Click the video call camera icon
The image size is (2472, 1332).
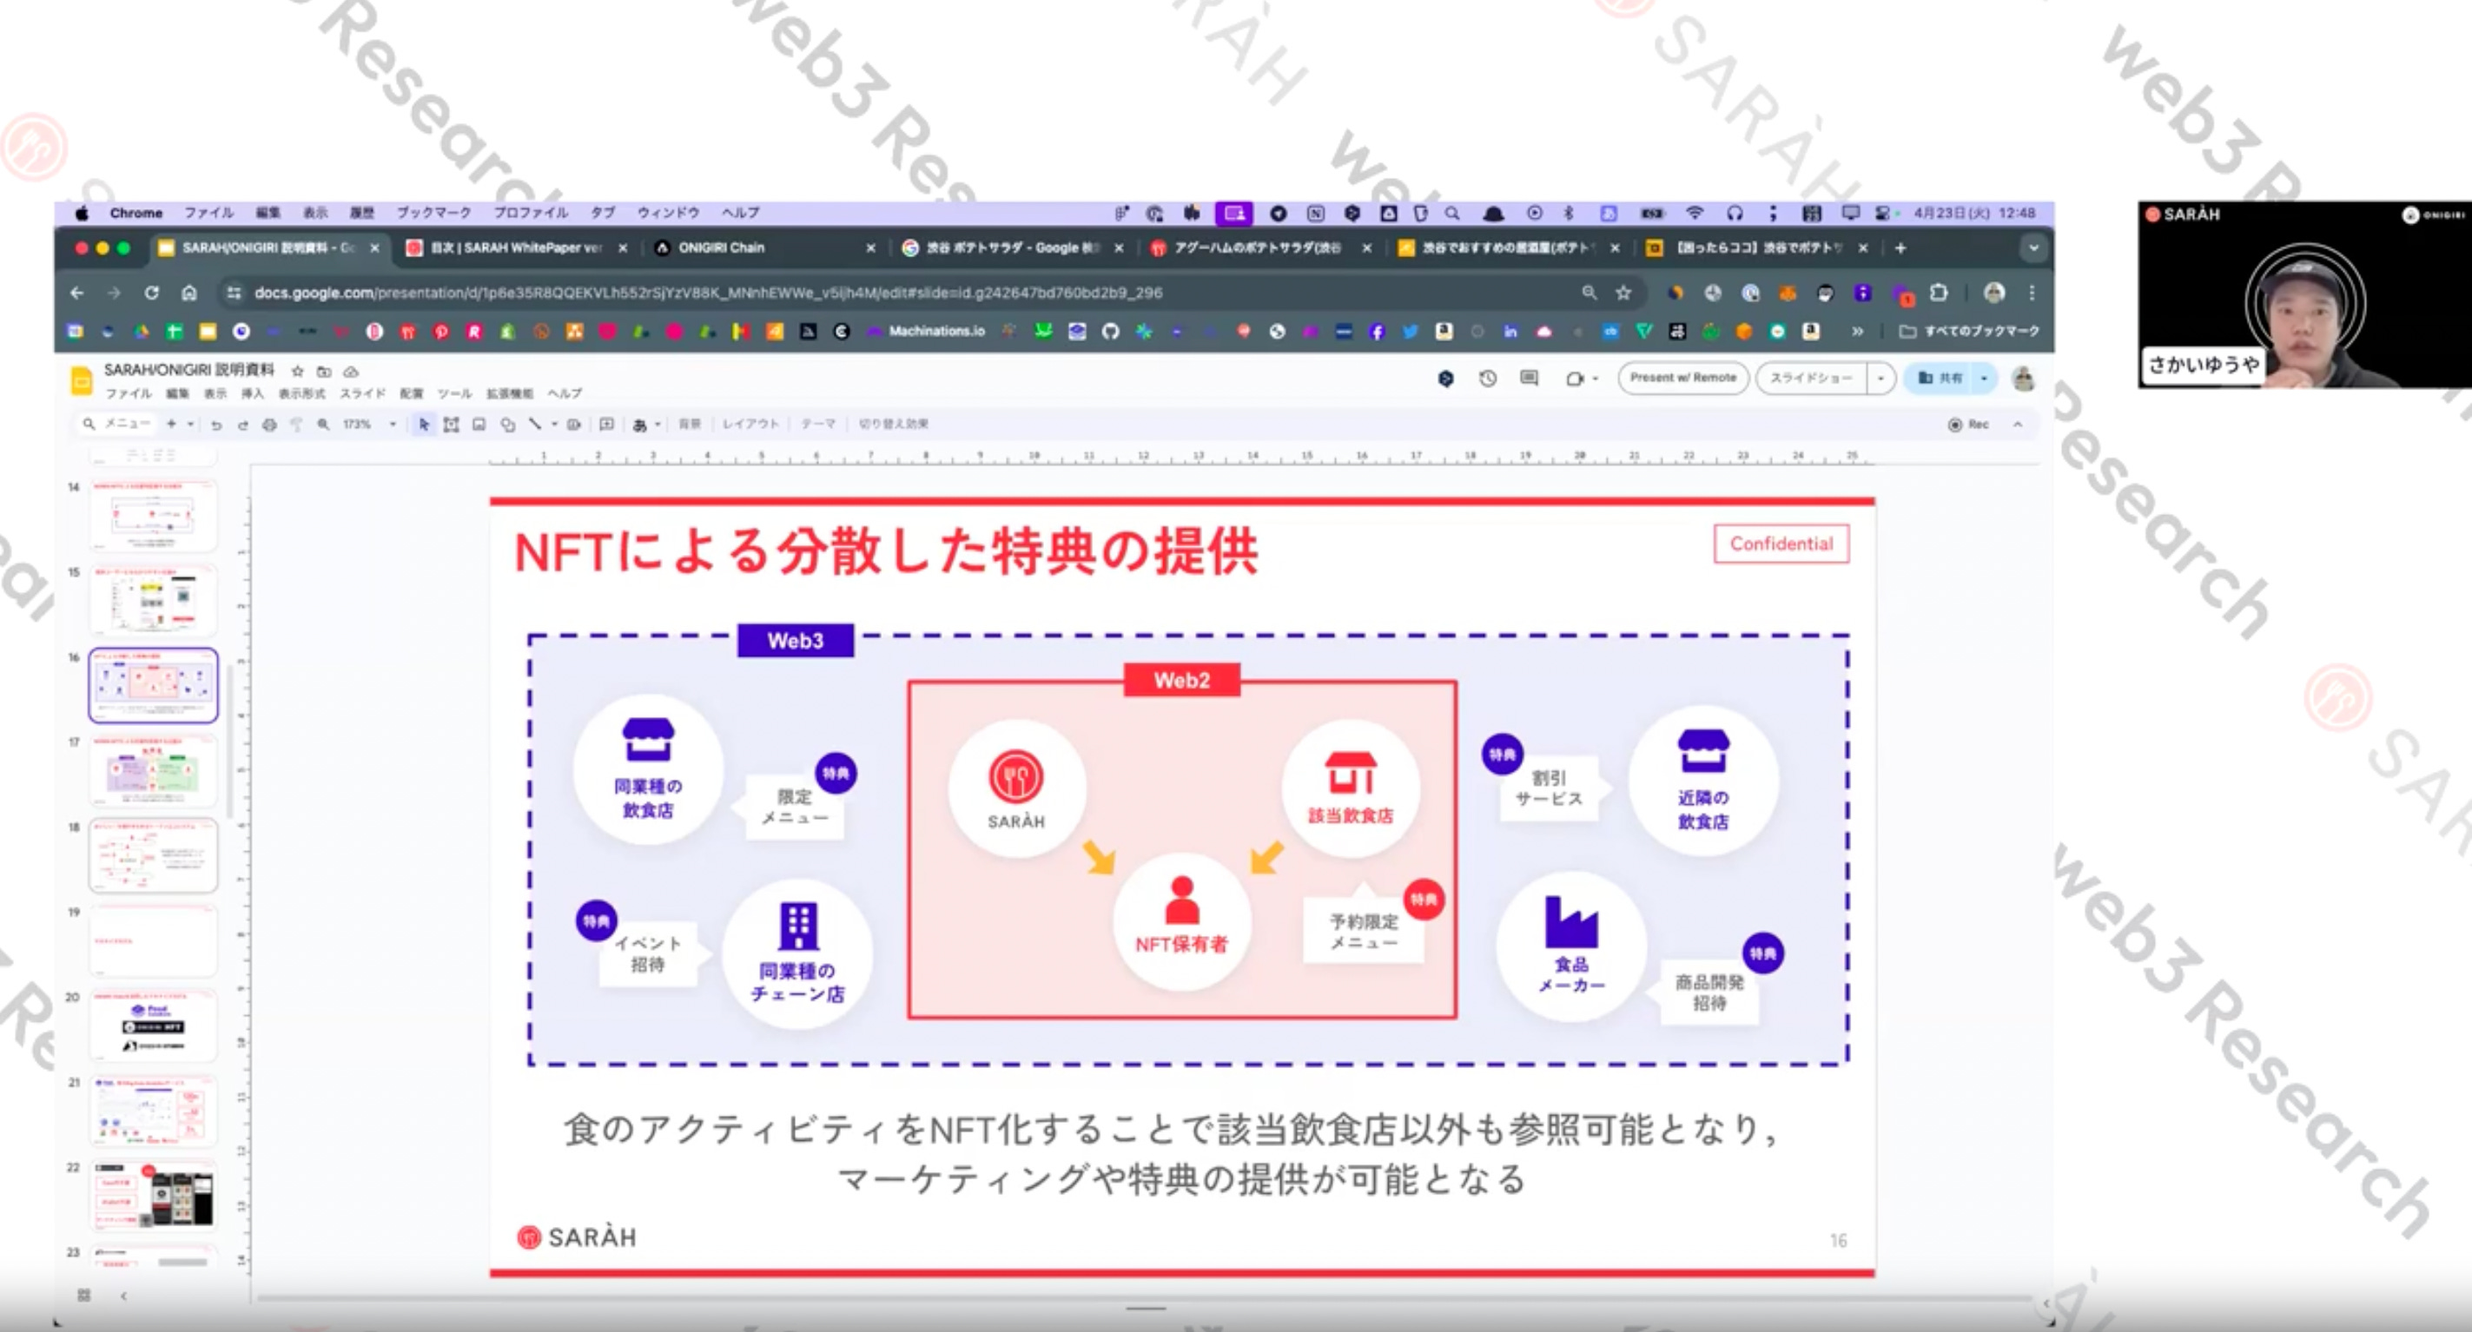(1574, 378)
